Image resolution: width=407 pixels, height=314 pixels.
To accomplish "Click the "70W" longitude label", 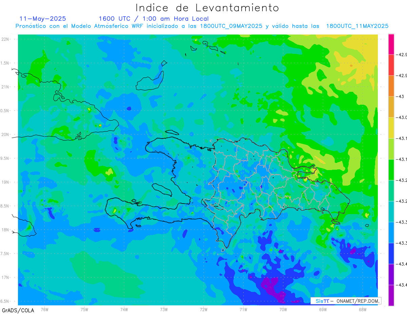I will [x=283, y=309].
